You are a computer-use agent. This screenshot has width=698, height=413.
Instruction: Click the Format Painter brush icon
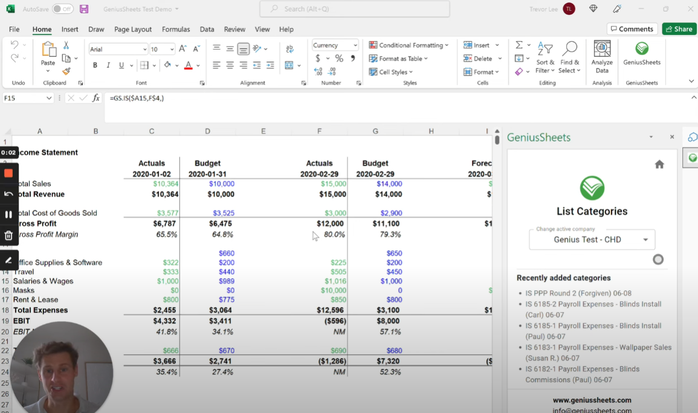click(x=66, y=71)
